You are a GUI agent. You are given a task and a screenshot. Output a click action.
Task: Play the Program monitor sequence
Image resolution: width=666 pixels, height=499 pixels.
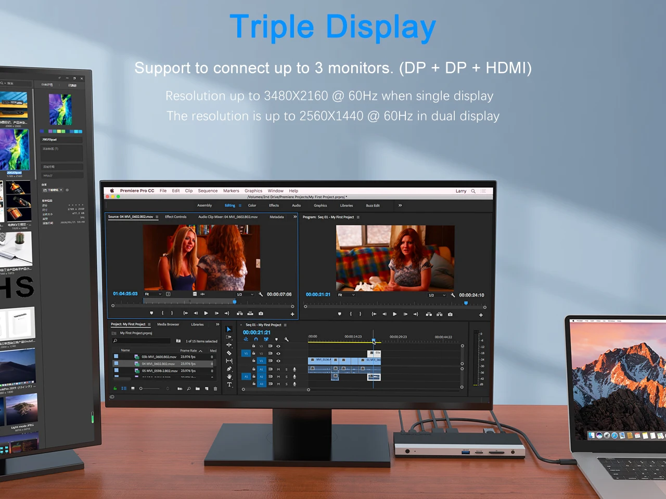point(395,314)
